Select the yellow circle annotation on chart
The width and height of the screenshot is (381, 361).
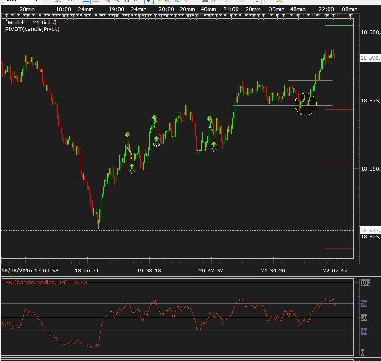306,104
